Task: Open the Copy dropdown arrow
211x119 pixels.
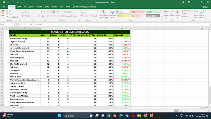Action: pos(14,14)
